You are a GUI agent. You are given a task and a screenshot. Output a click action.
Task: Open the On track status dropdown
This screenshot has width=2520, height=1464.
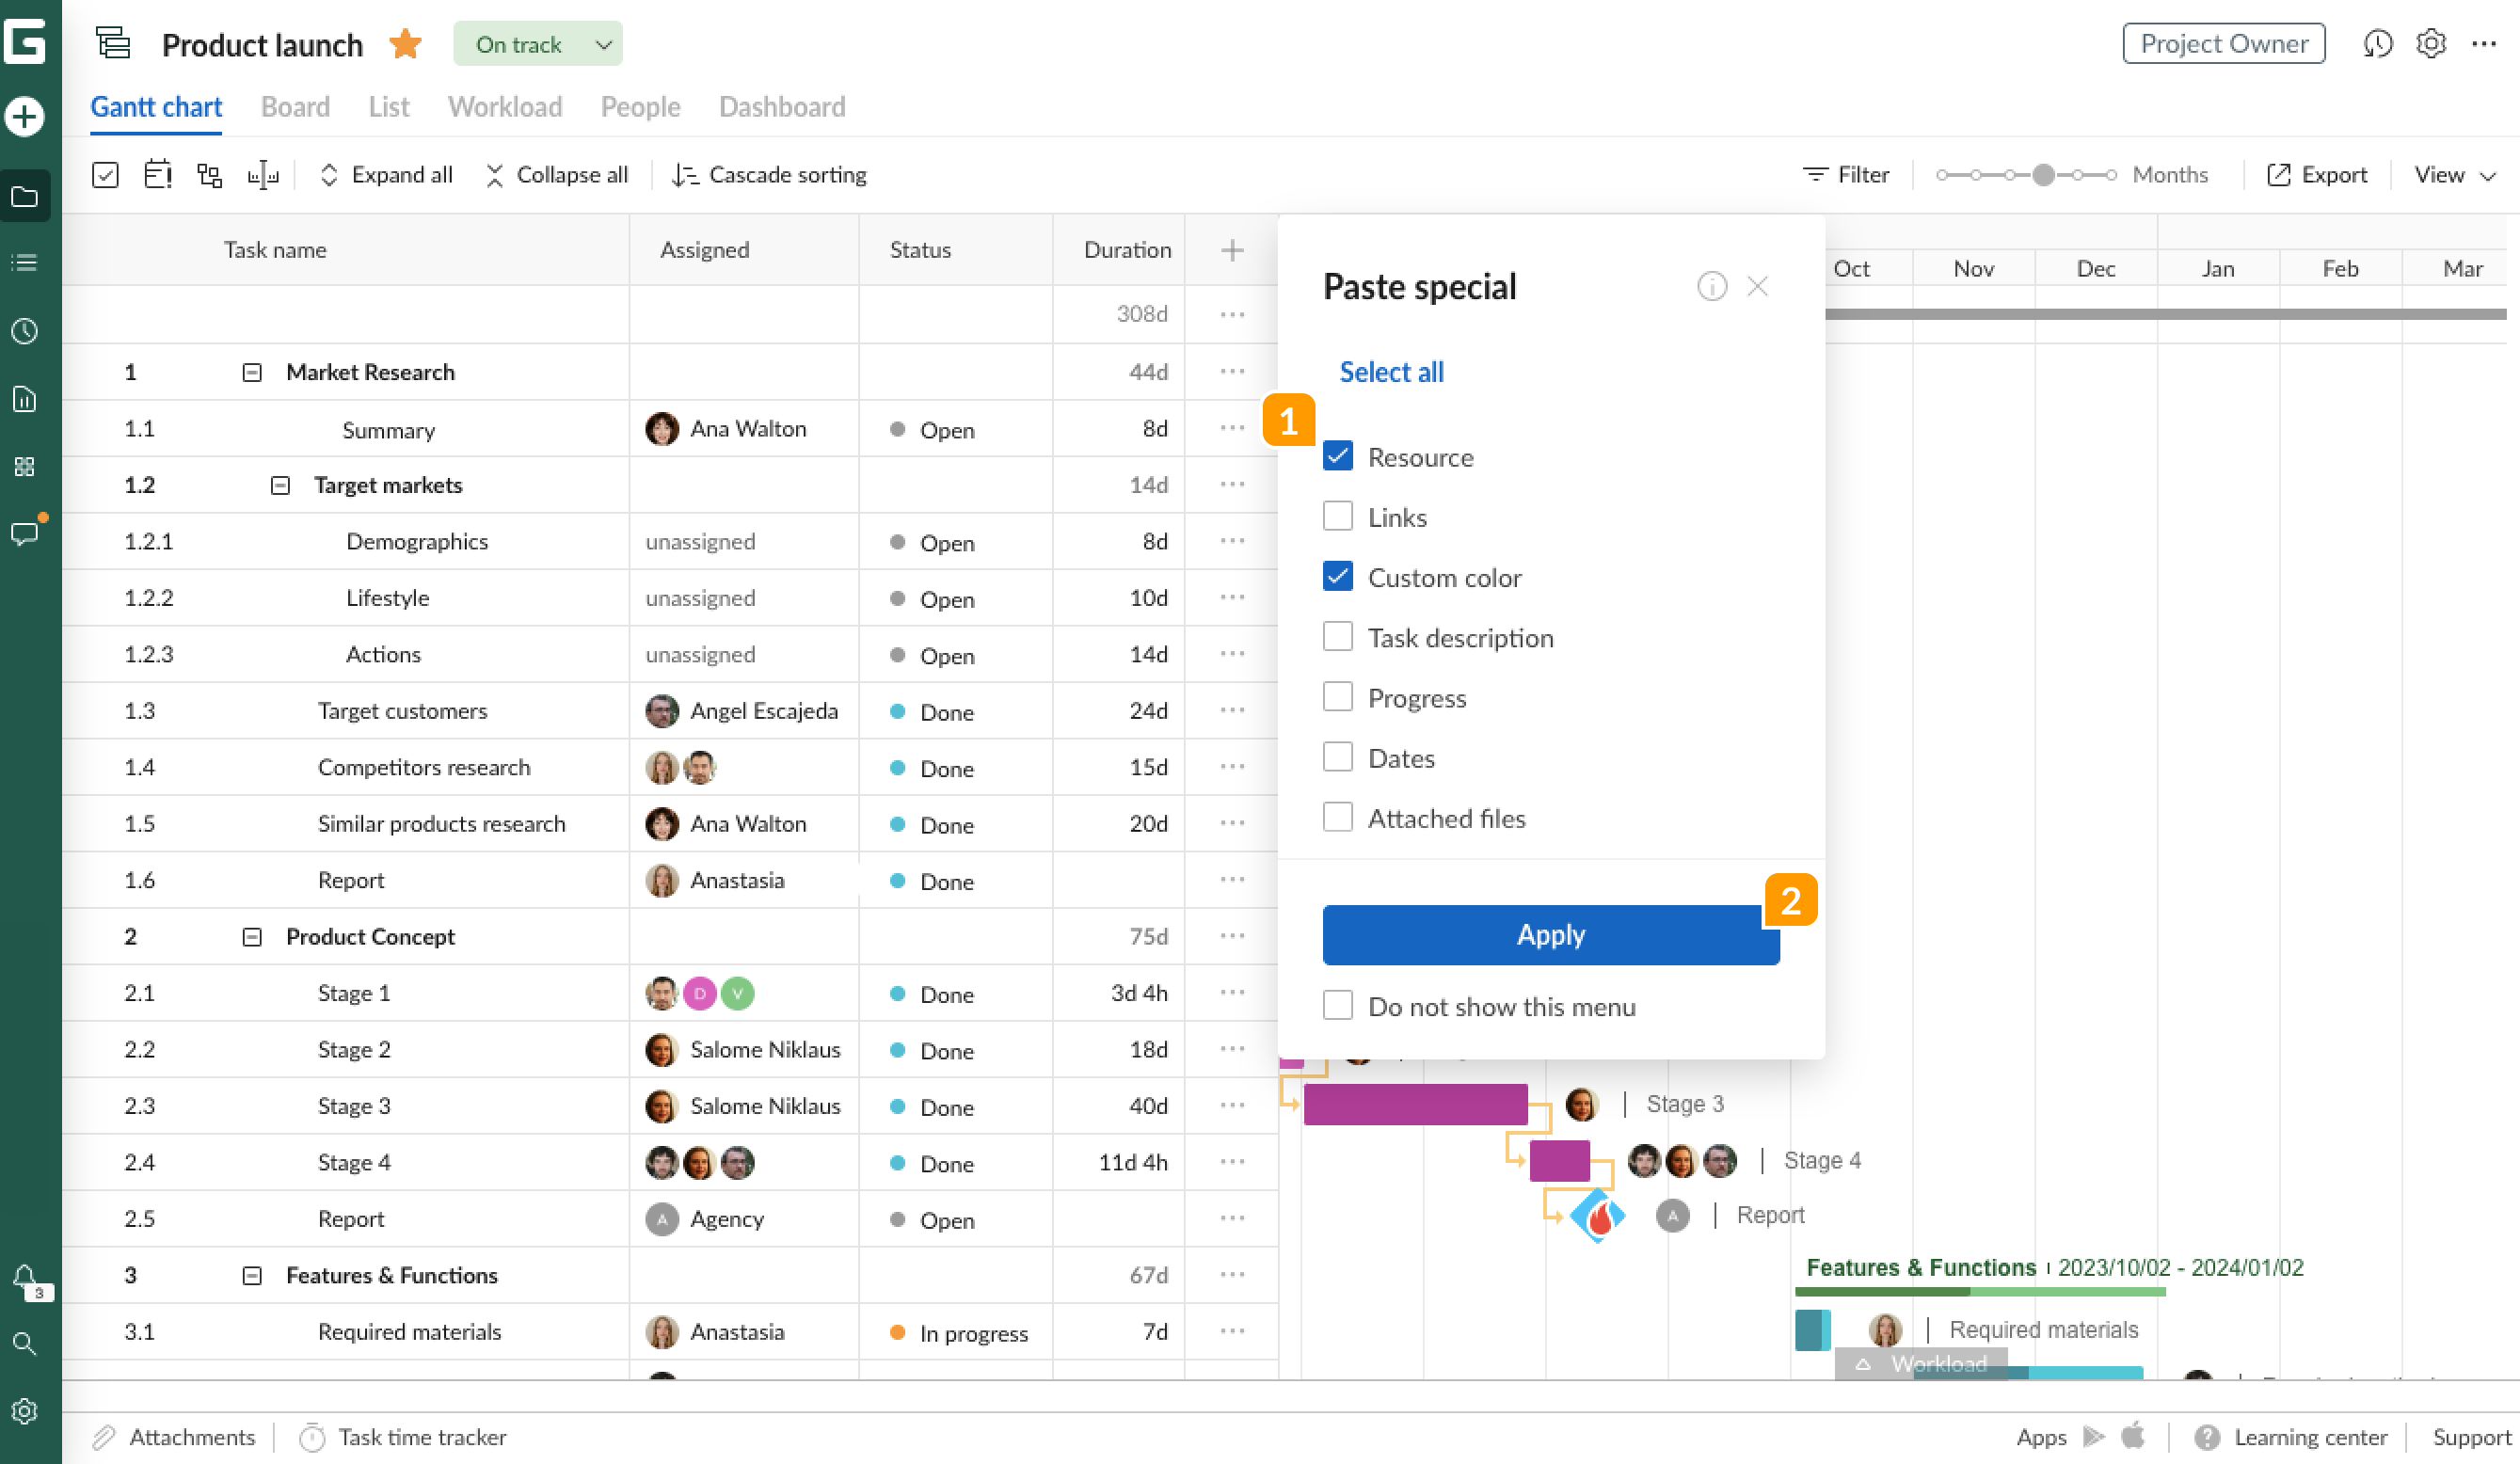[538, 44]
